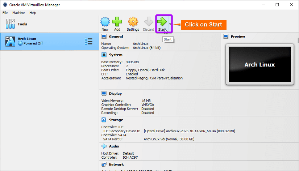This screenshot has width=299, height=171.
Task: Open the System settings heading link
Action: point(116,55)
